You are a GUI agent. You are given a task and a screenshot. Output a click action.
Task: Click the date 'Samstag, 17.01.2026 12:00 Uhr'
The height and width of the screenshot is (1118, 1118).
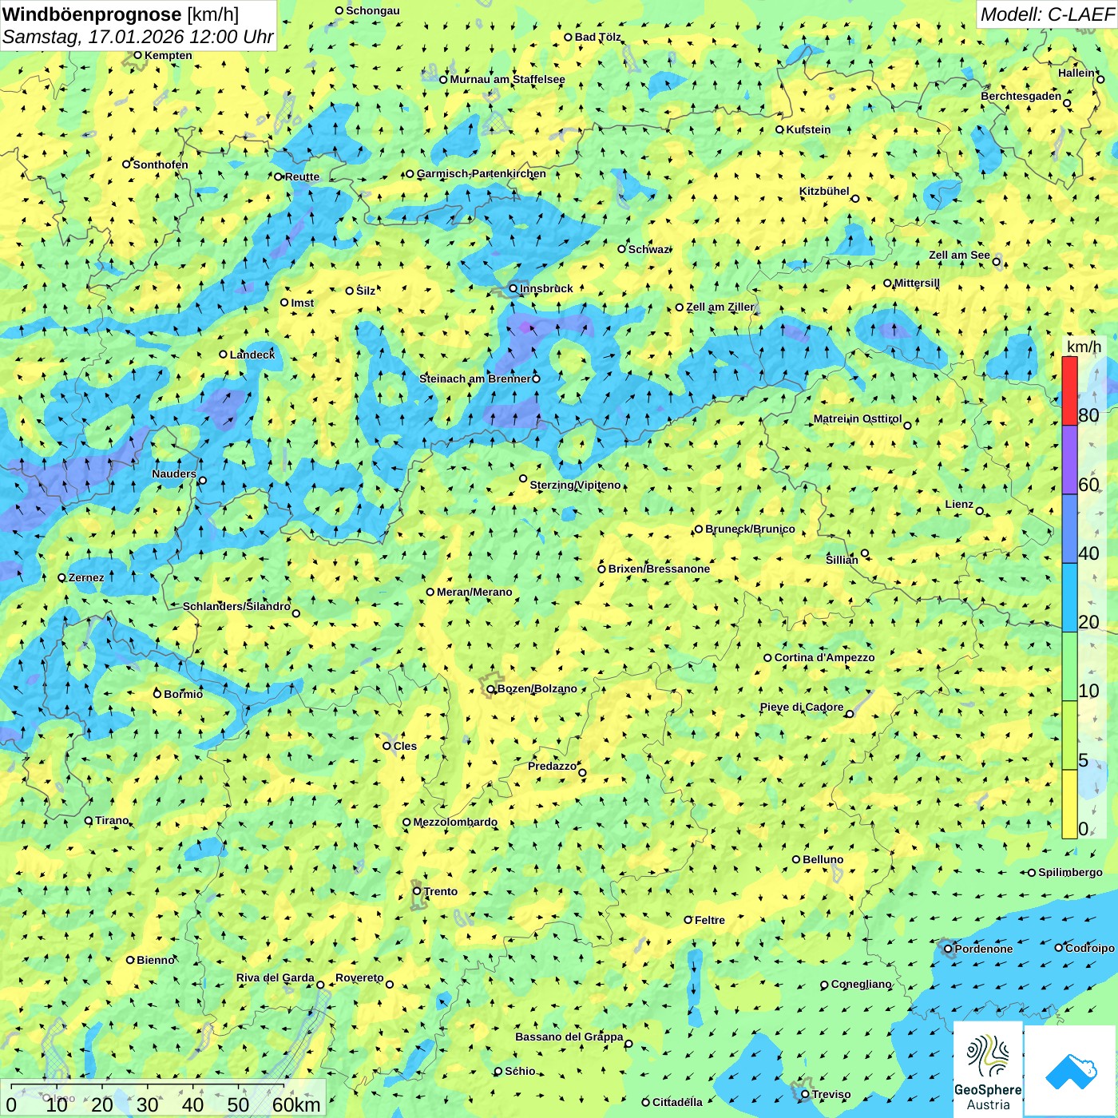click(x=138, y=37)
